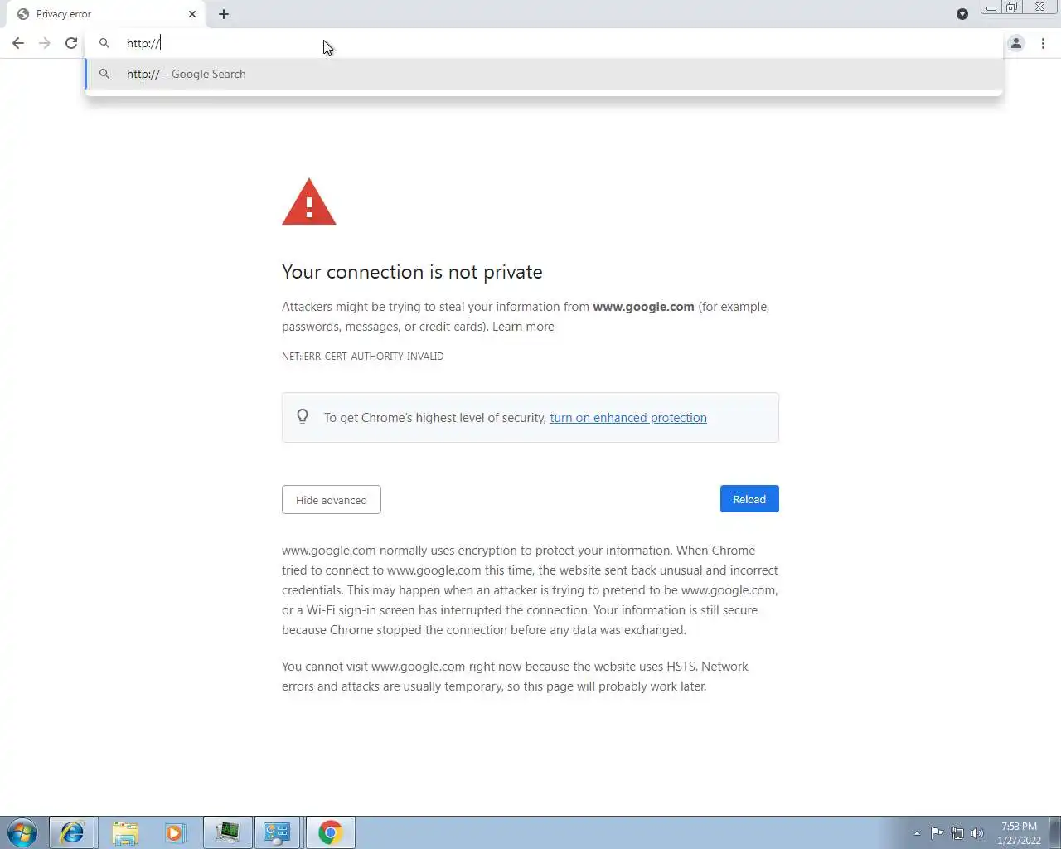This screenshot has height=849, width=1061.
Task: Open the control panel taskbar icon
Action: 278,832
